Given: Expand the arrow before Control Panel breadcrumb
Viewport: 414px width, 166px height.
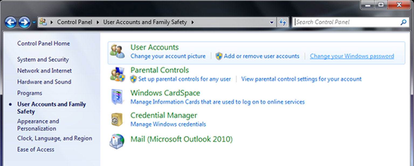Looking at the screenshot, I should pyautogui.click(x=51, y=22).
